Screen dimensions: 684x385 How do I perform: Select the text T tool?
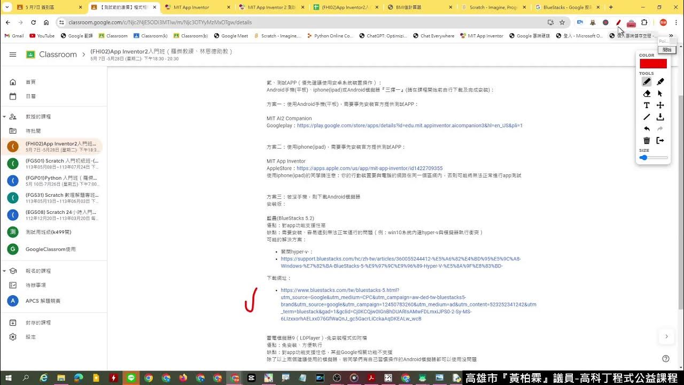(647, 105)
